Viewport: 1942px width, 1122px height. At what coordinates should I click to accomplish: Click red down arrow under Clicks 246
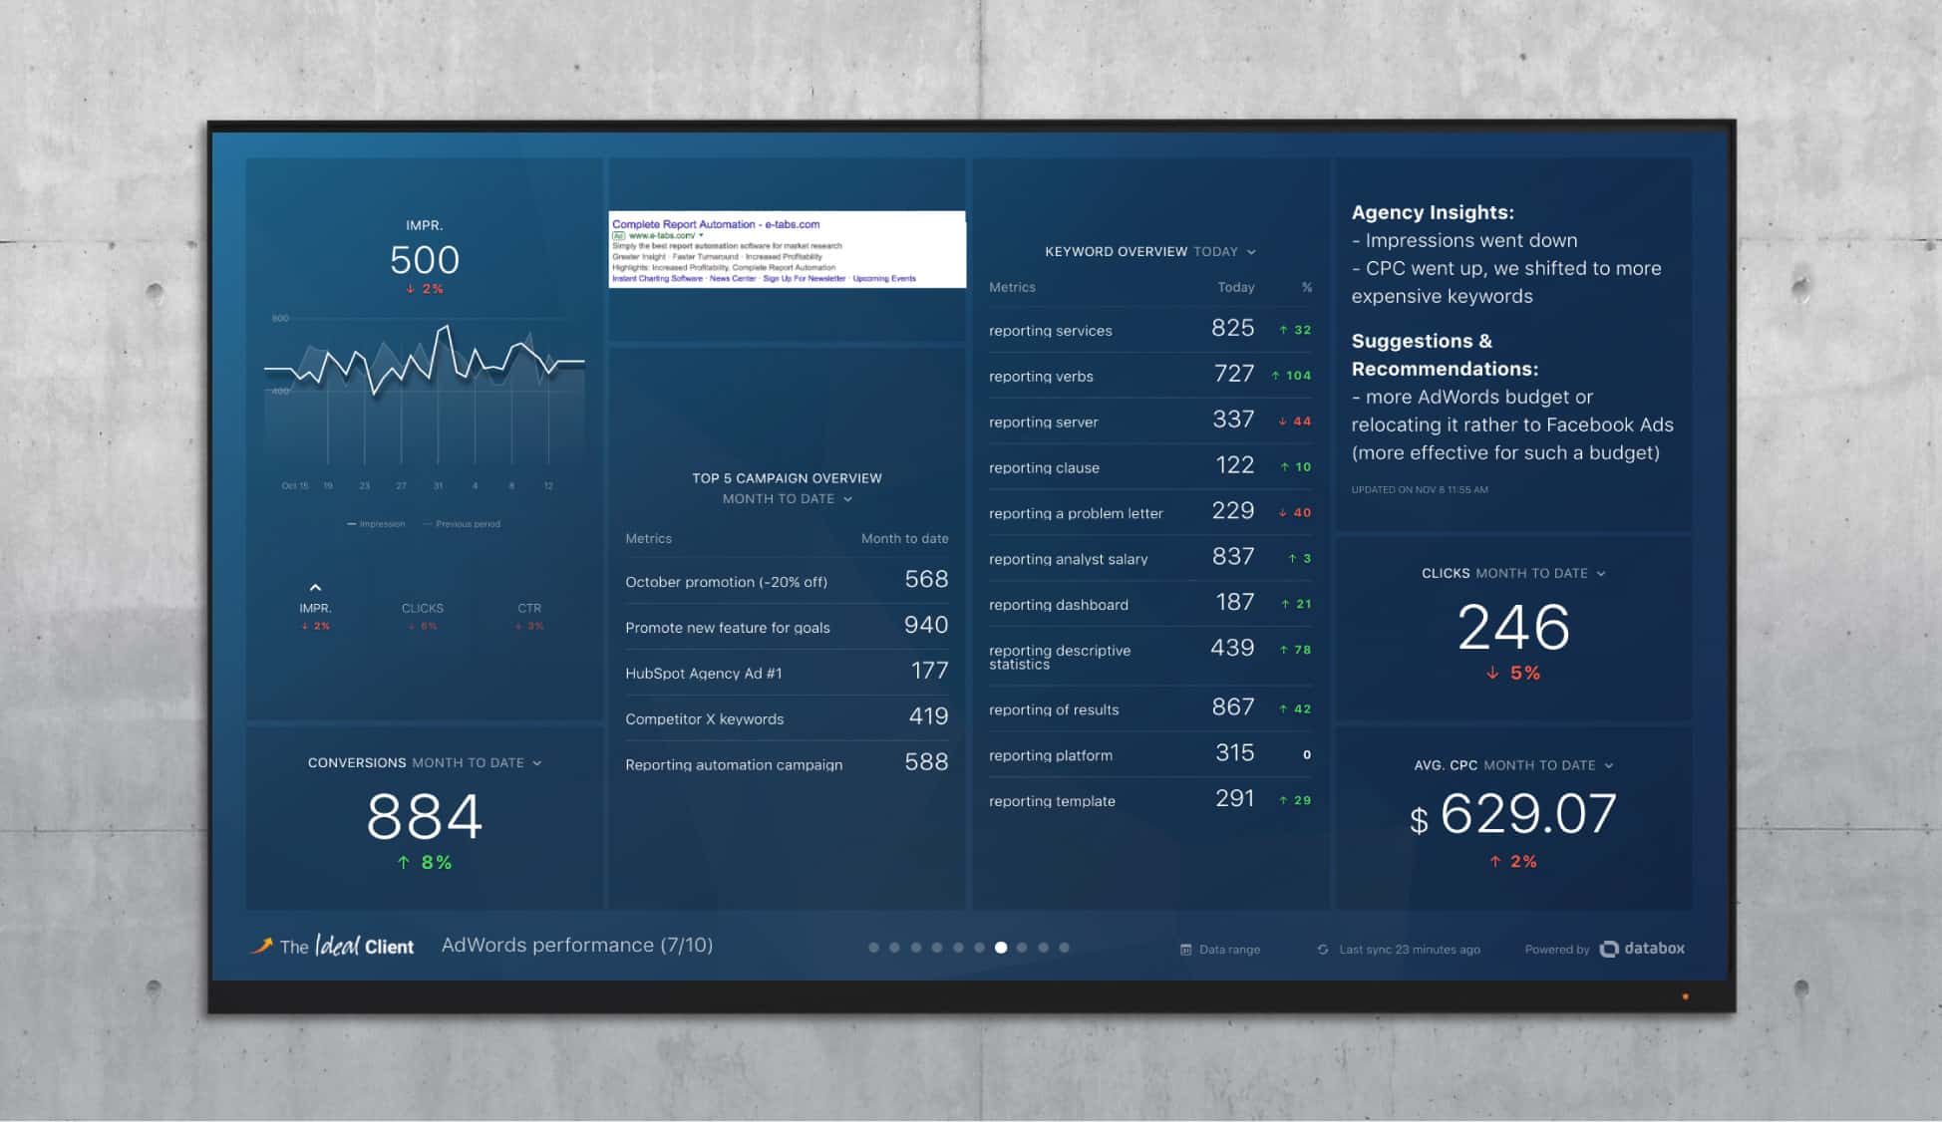point(1492,674)
